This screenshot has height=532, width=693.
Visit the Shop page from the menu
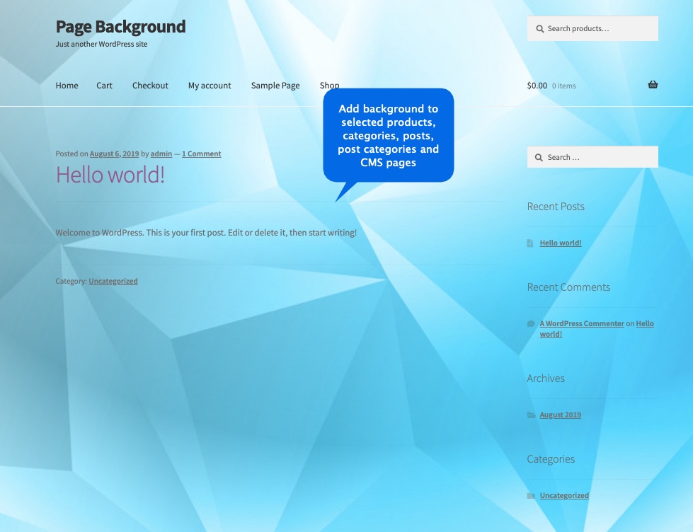pyautogui.click(x=329, y=85)
